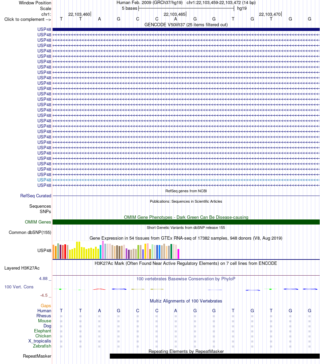Click the 22,103,465 position marker
The height and width of the screenshot is (364, 320).
174,14
